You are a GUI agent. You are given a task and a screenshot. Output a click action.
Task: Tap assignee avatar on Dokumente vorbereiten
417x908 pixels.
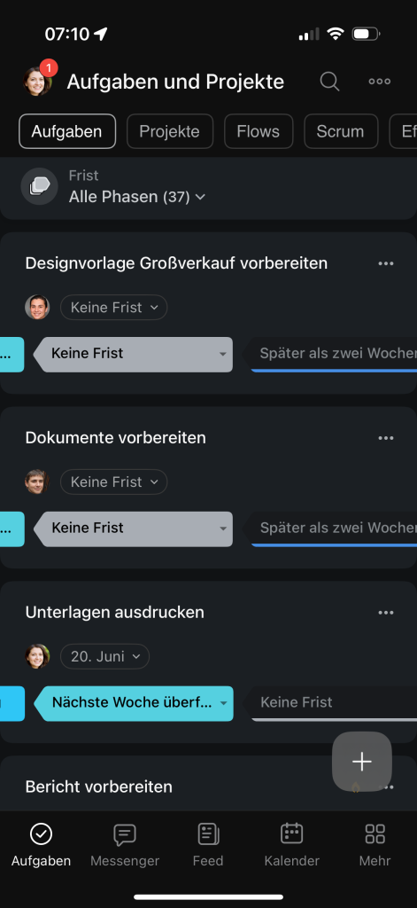[x=37, y=481]
